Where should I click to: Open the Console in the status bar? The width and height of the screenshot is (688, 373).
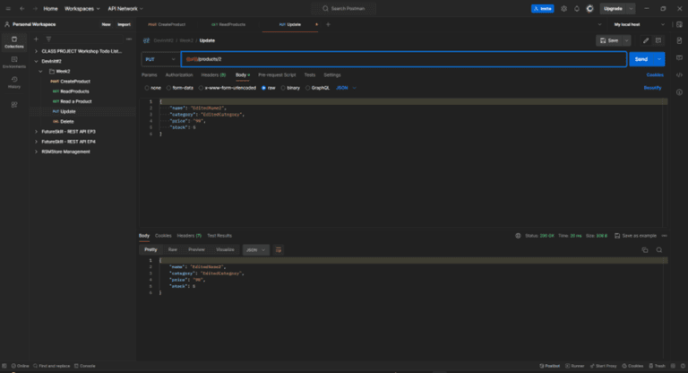tap(85, 366)
